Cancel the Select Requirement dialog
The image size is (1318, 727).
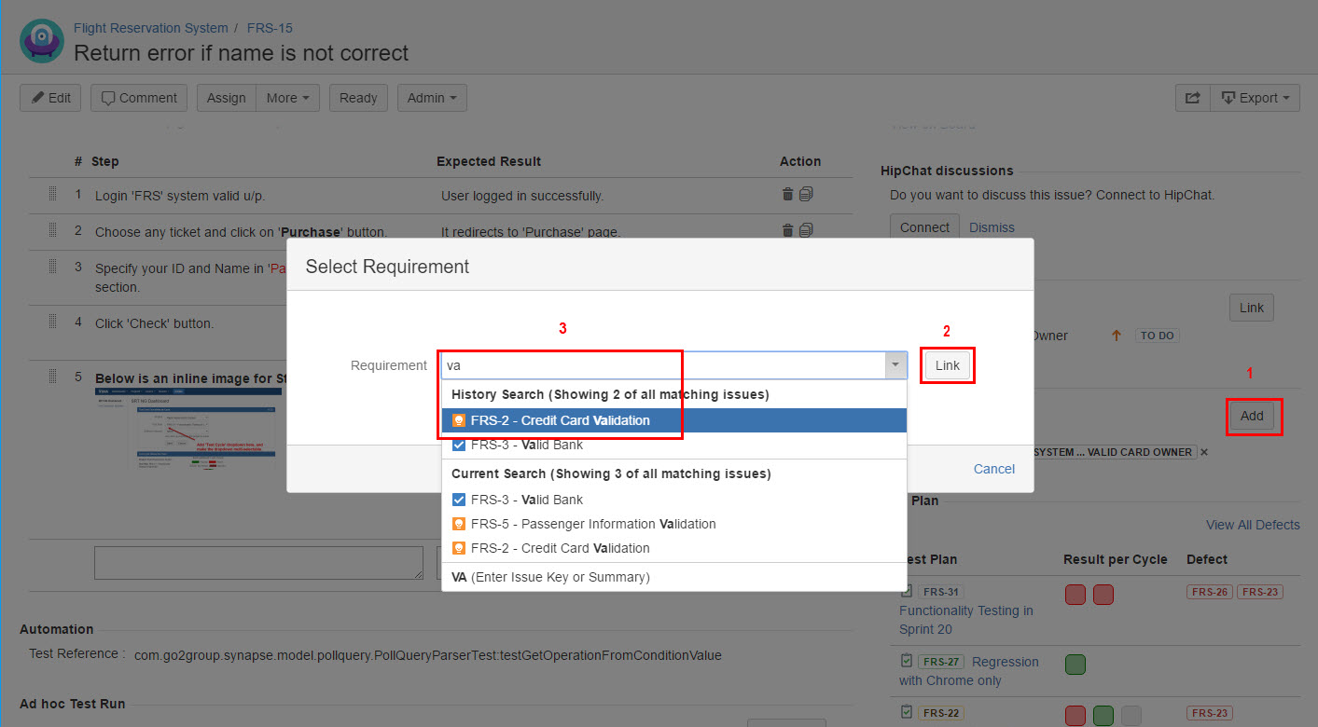click(x=993, y=469)
